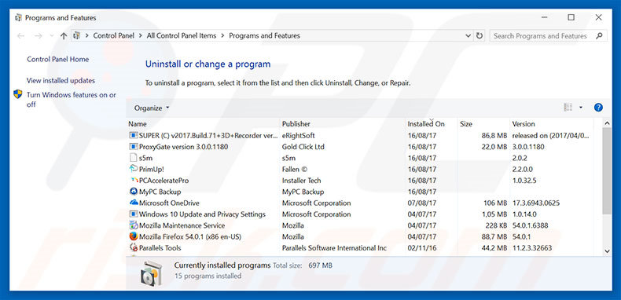Click the address bar Control Panel icon
The image size is (621, 300).
pyautogui.click(x=77, y=35)
